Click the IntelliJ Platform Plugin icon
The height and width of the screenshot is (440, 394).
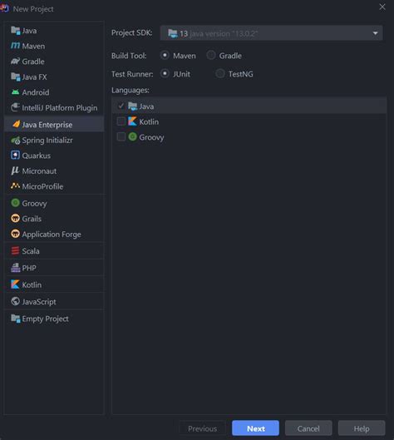16,107
